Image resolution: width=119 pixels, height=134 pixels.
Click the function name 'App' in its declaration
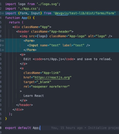tap(25, 18)
